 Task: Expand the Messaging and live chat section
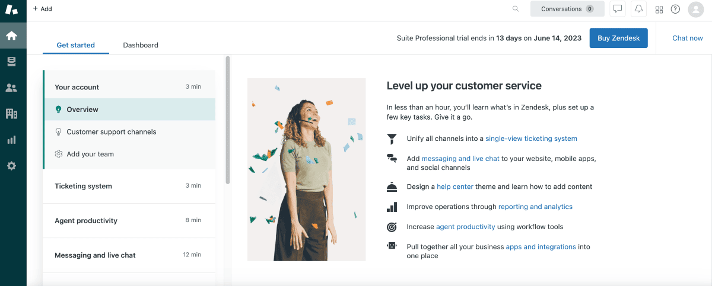pos(128,255)
